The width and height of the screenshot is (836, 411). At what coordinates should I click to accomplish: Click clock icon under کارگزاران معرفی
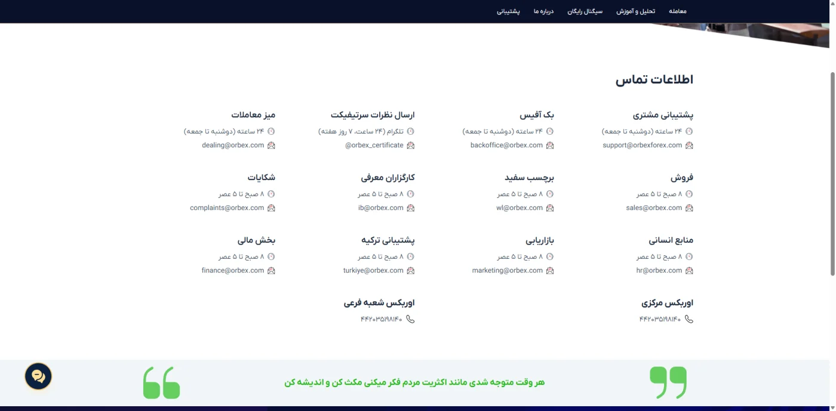410,194
